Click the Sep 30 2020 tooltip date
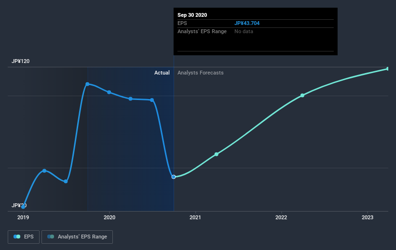Image resolution: width=396 pixels, height=250 pixels. coord(192,15)
